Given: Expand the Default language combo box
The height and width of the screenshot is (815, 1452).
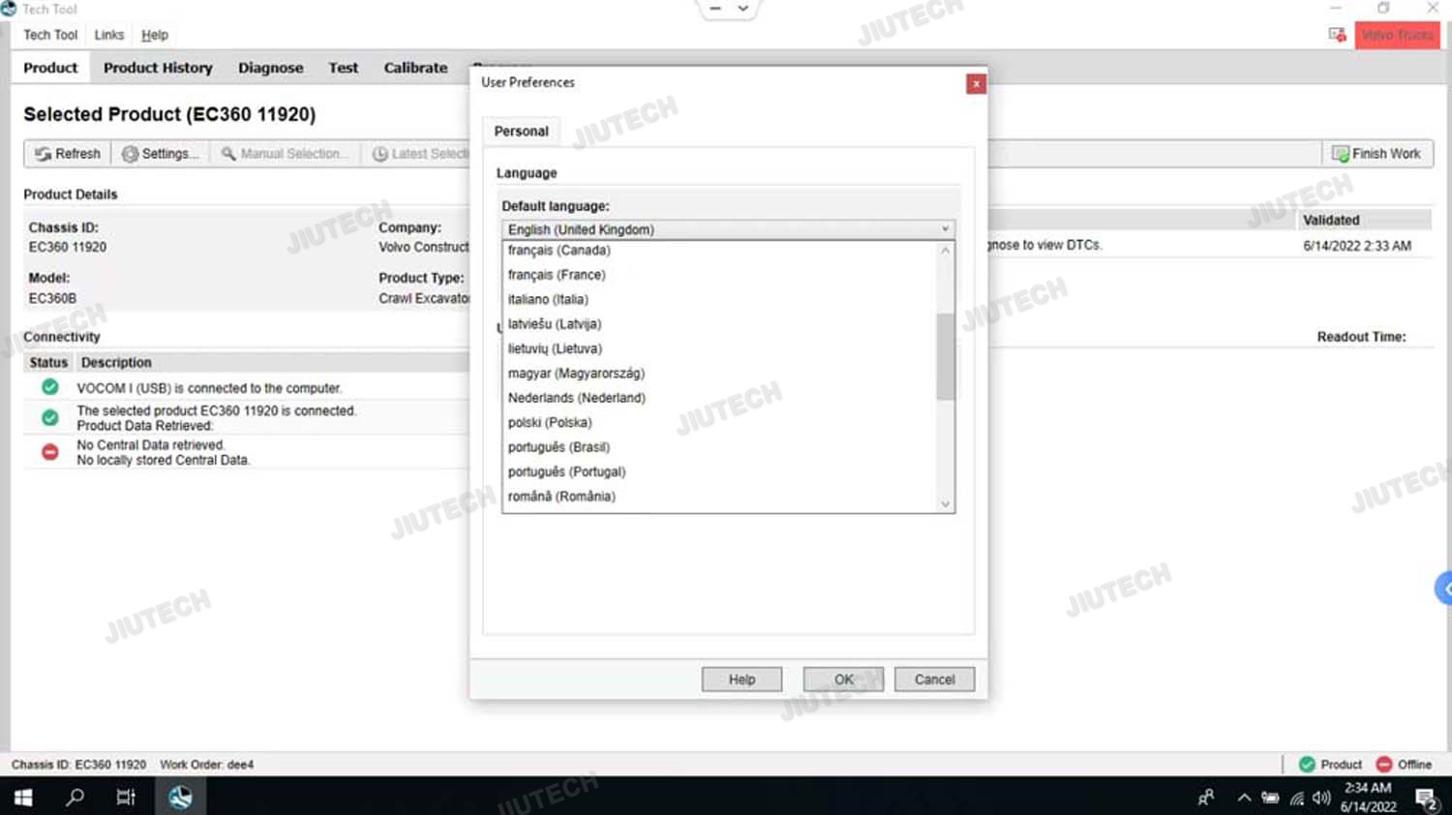Looking at the screenshot, I should pos(945,229).
